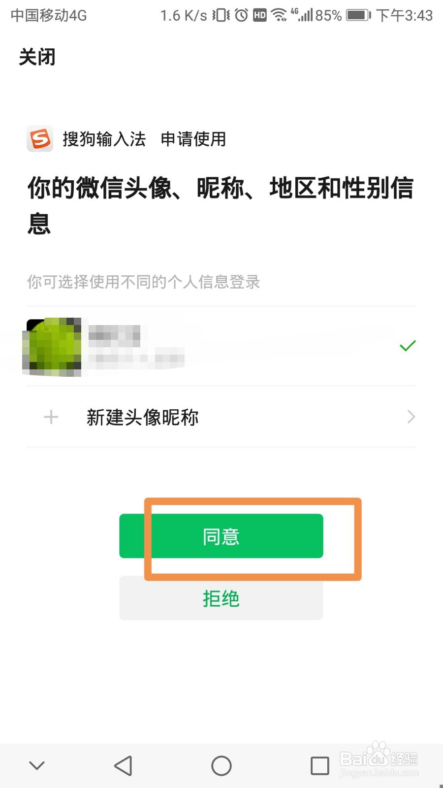The width and height of the screenshot is (443, 788).
Task: Open the chevron arrow for 新建头像昵称
Action: (411, 417)
